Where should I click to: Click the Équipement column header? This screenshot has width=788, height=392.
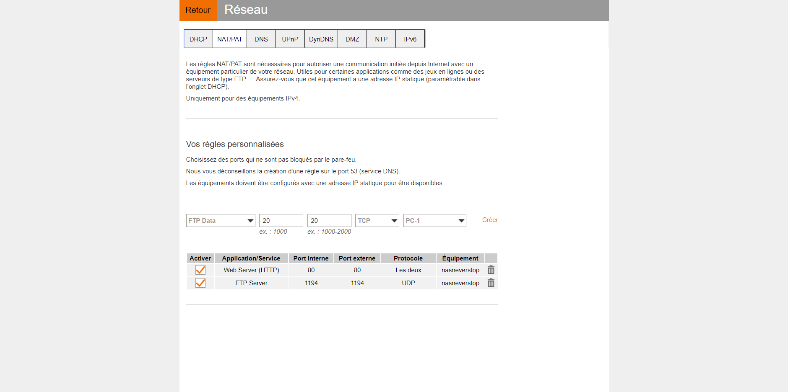pyautogui.click(x=460, y=258)
